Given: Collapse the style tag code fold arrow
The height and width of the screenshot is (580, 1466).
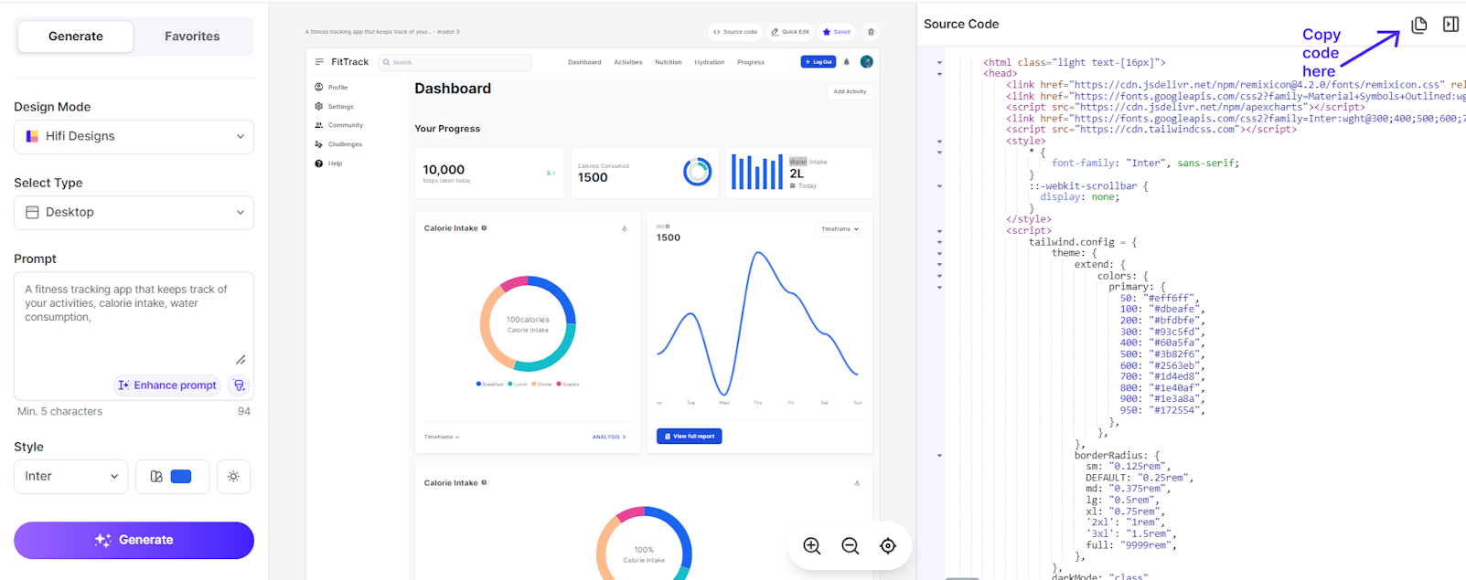Looking at the screenshot, I should pyautogui.click(x=939, y=142).
